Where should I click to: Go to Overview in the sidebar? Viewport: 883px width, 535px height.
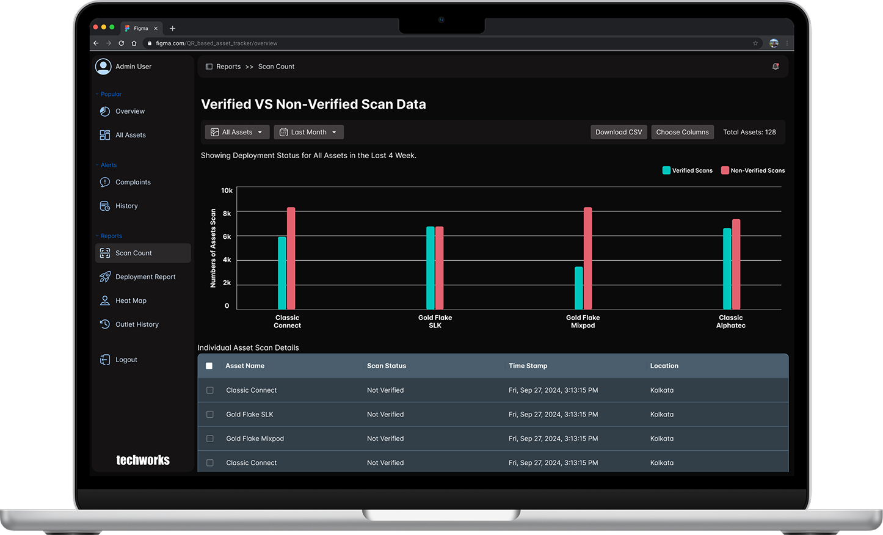coord(130,111)
